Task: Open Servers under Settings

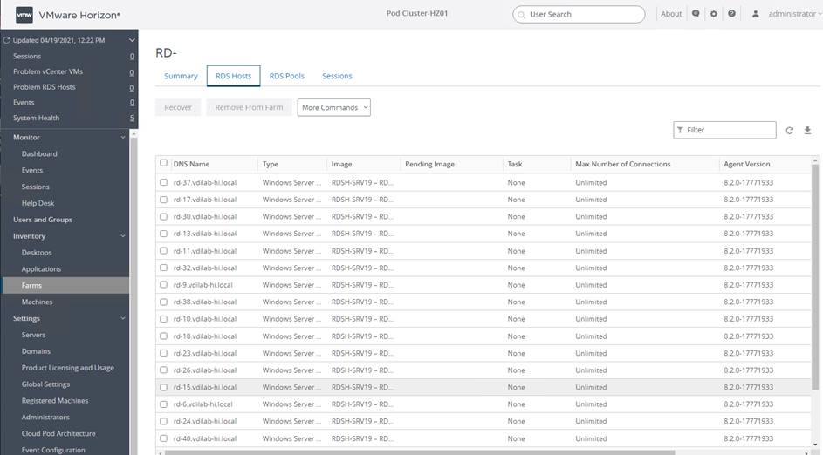Action: (x=33, y=335)
